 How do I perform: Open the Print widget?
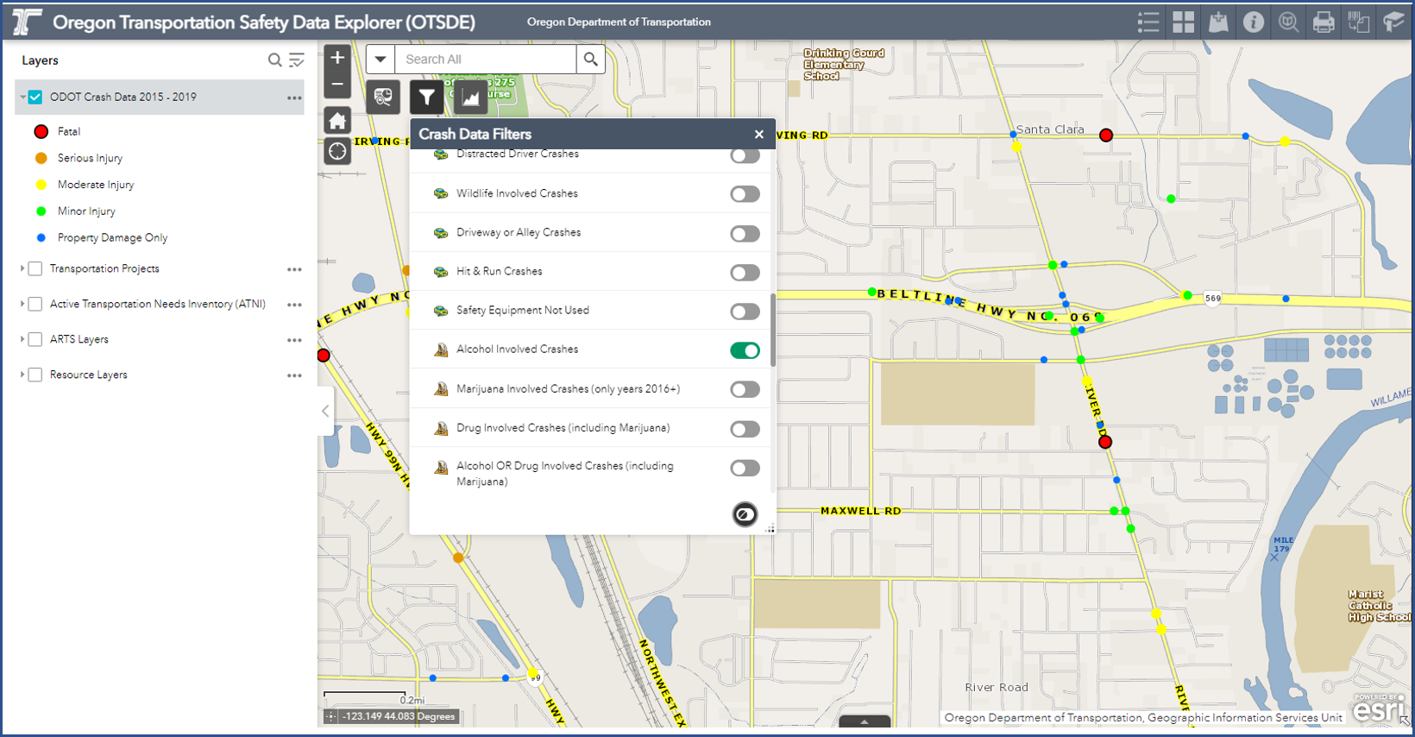[x=1324, y=22]
